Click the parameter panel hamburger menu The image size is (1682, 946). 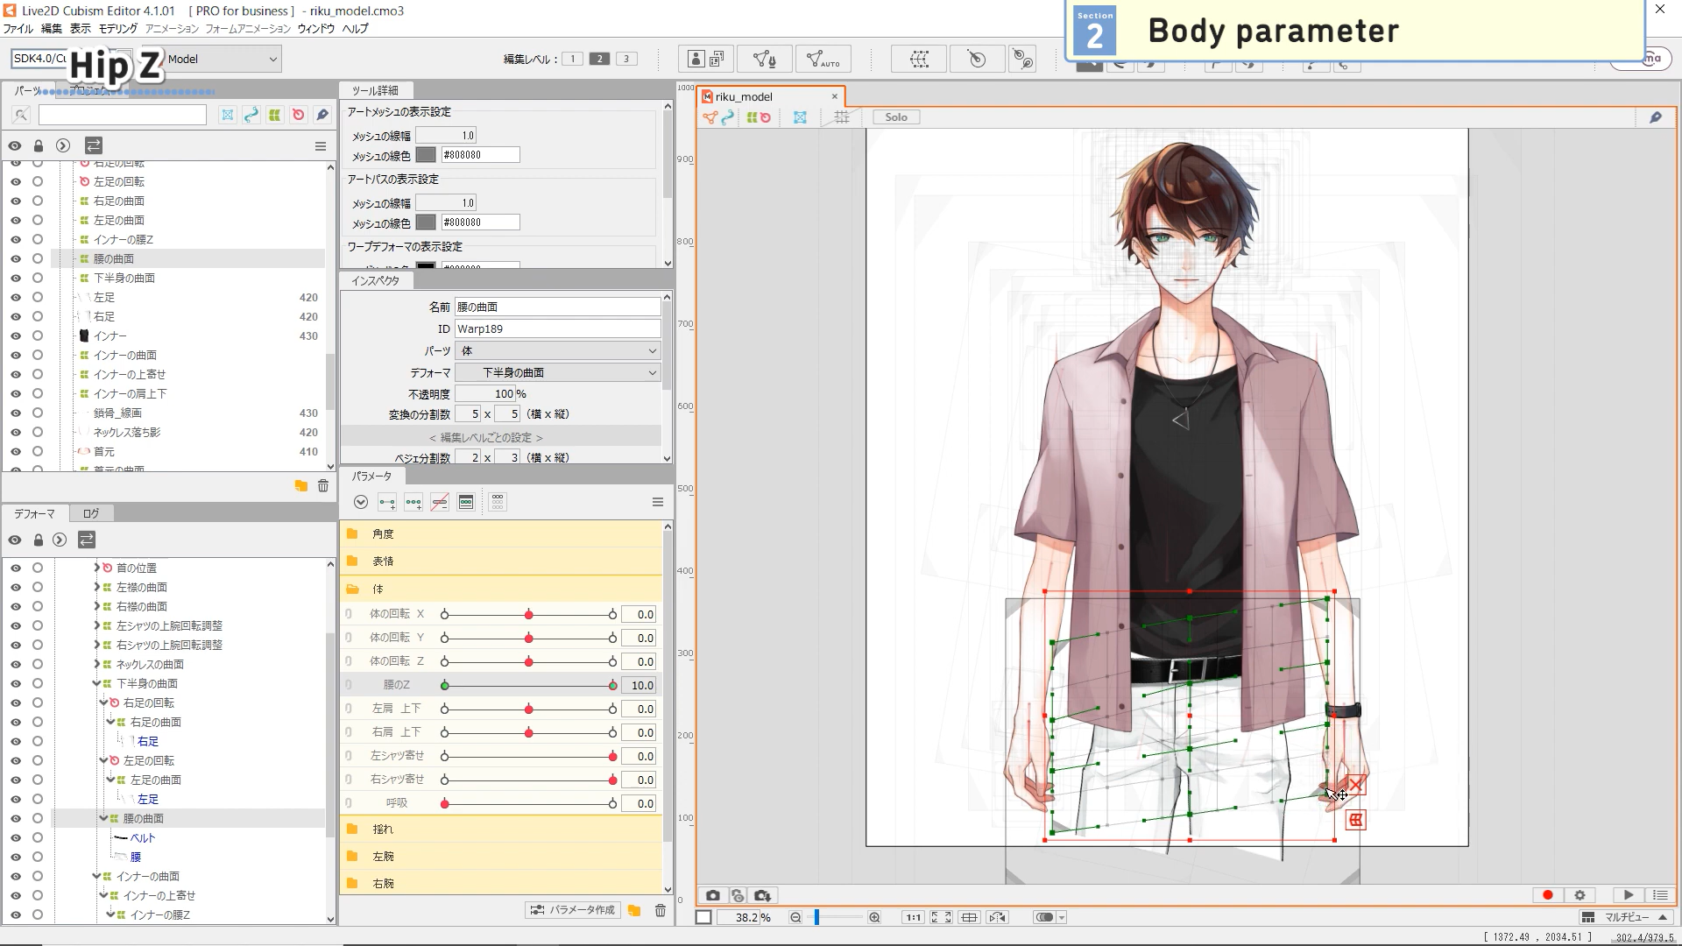tap(658, 502)
